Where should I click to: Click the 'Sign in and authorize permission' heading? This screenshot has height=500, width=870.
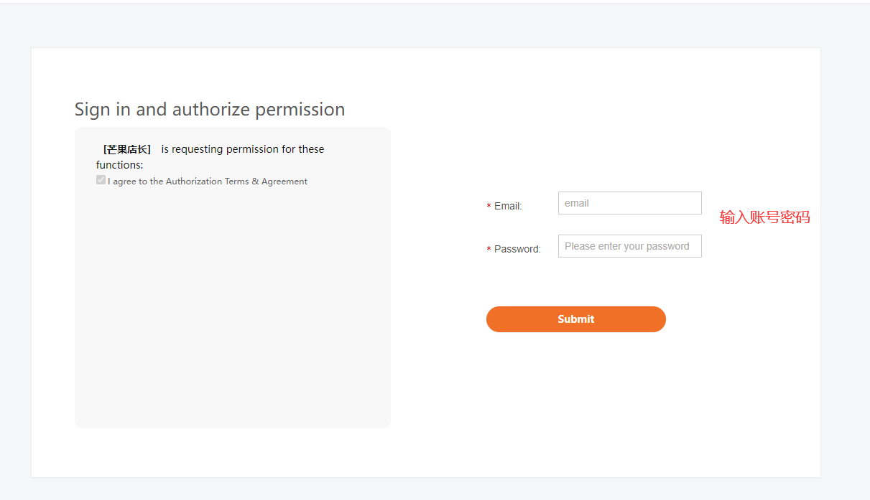coord(210,109)
